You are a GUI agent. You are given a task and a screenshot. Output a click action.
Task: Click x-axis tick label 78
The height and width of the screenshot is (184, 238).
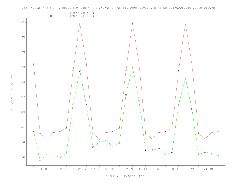click(x=205, y=169)
